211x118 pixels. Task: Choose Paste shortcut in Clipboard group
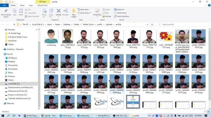click(x=32, y=16)
